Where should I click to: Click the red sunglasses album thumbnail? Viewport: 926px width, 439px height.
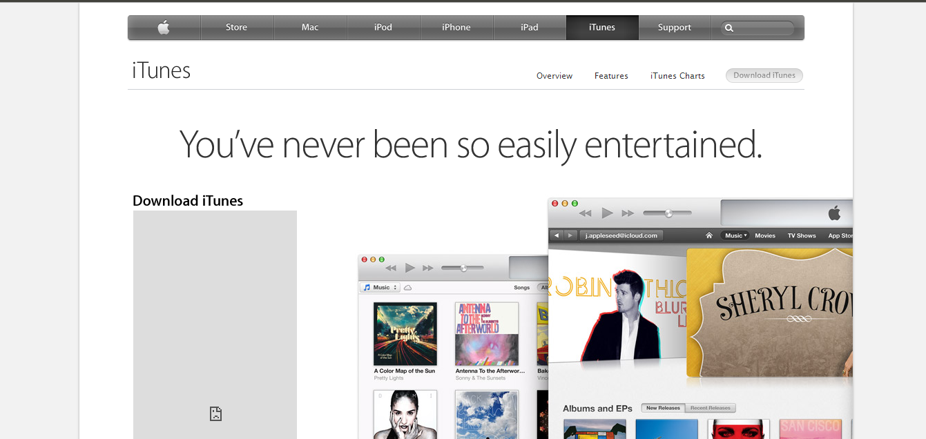(739, 429)
